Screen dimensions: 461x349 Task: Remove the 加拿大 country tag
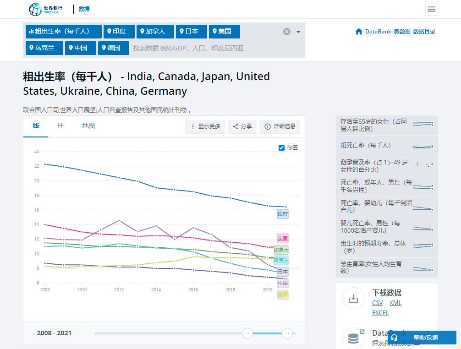tap(170, 32)
